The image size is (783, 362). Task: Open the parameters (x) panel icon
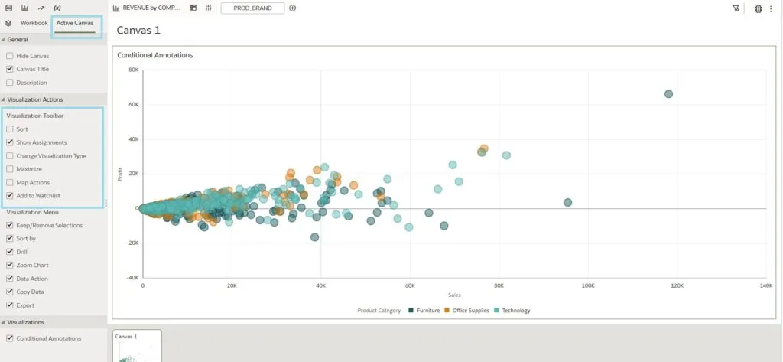point(57,8)
